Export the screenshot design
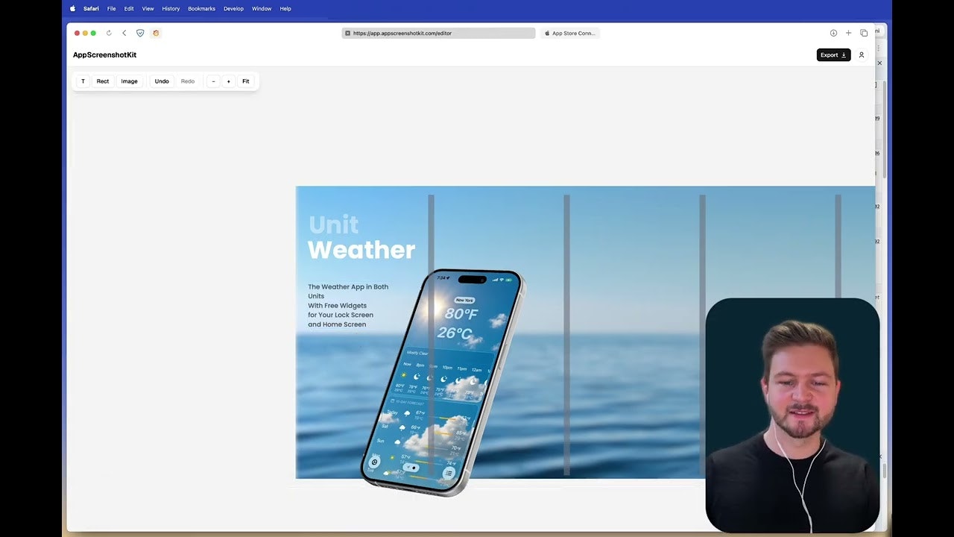Viewport: 954px width, 537px height. 833,54
